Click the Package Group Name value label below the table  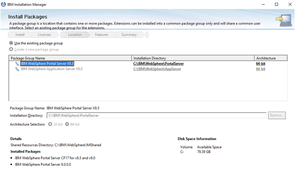(73, 108)
